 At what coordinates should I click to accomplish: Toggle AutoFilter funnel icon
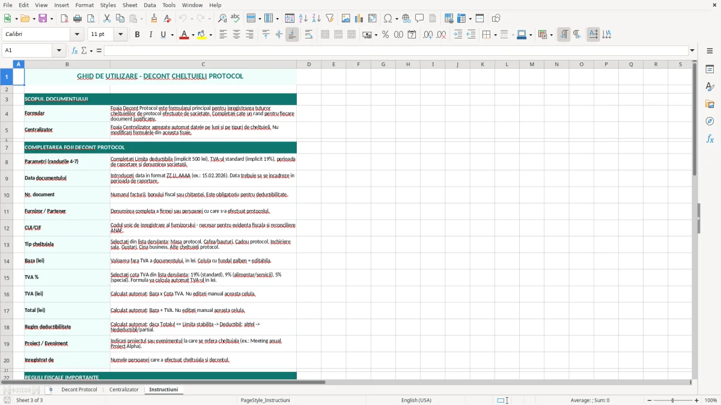(x=329, y=19)
